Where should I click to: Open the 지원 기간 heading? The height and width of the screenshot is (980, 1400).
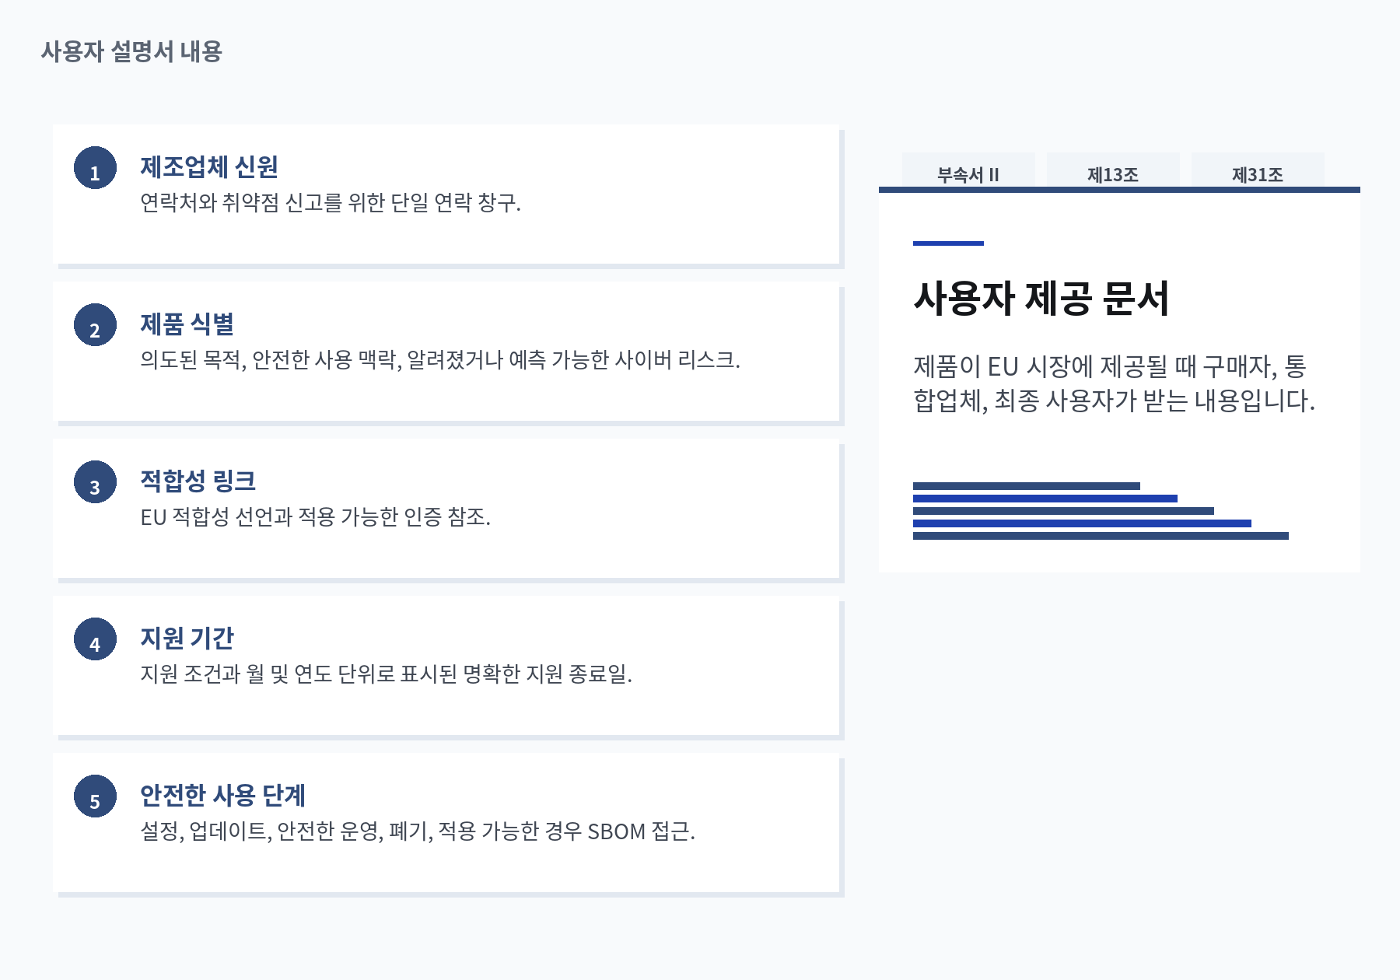click(x=187, y=638)
